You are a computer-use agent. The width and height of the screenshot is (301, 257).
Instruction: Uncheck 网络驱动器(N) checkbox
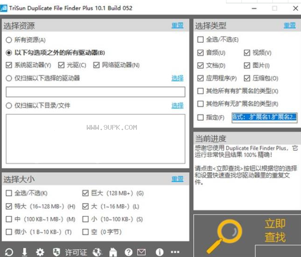97,65
